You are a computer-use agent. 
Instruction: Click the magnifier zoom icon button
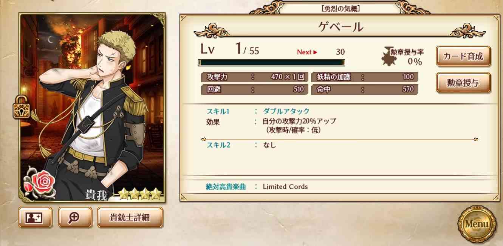click(x=75, y=217)
